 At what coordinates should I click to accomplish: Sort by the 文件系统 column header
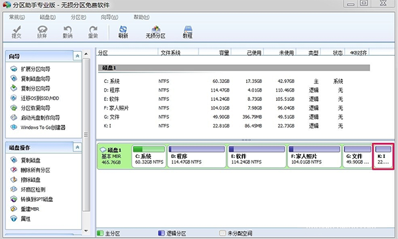[x=178, y=52]
